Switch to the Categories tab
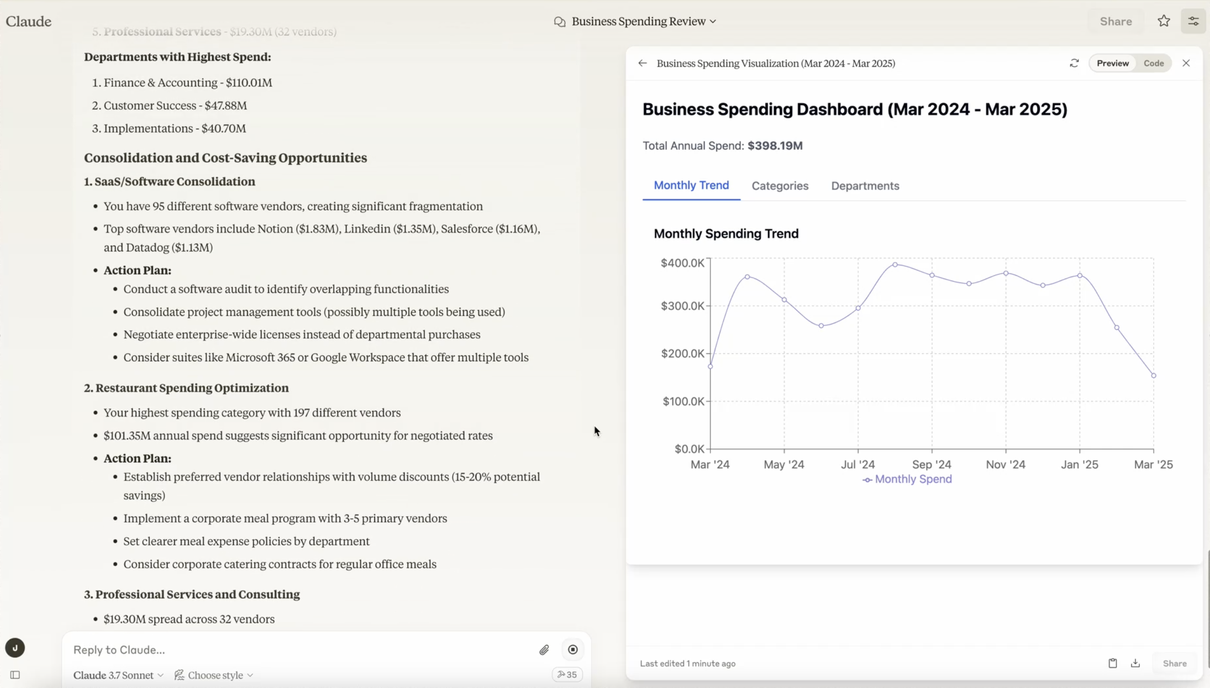This screenshot has height=688, width=1210. click(780, 186)
